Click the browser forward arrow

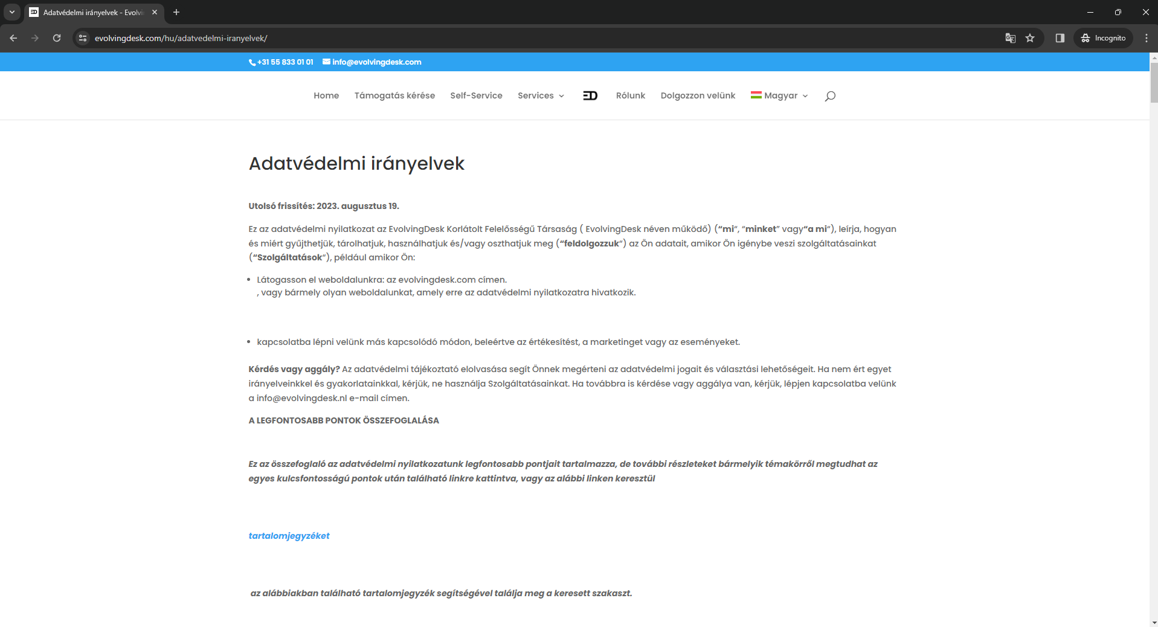coord(35,38)
